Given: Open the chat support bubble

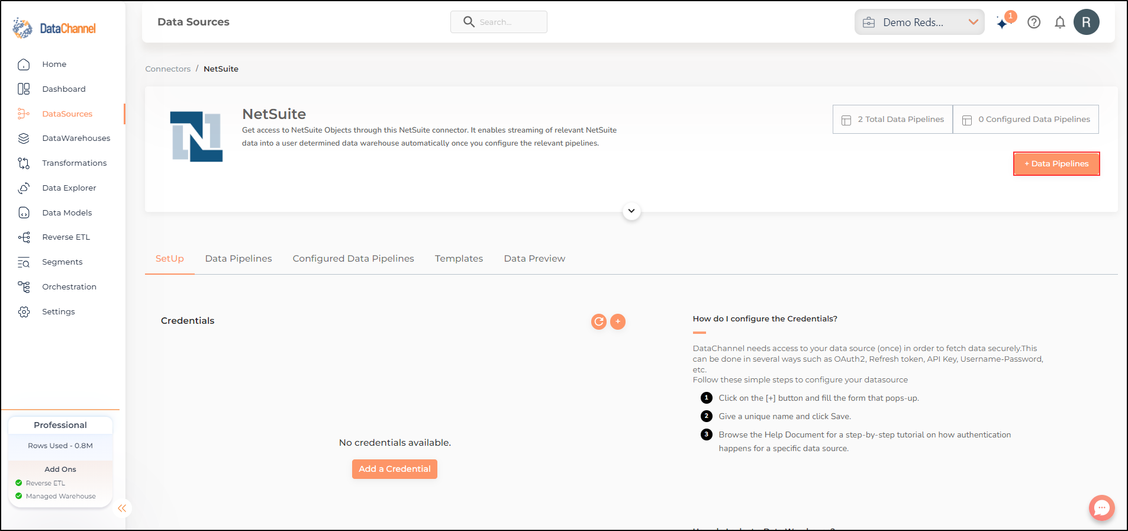Looking at the screenshot, I should coord(1101,507).
